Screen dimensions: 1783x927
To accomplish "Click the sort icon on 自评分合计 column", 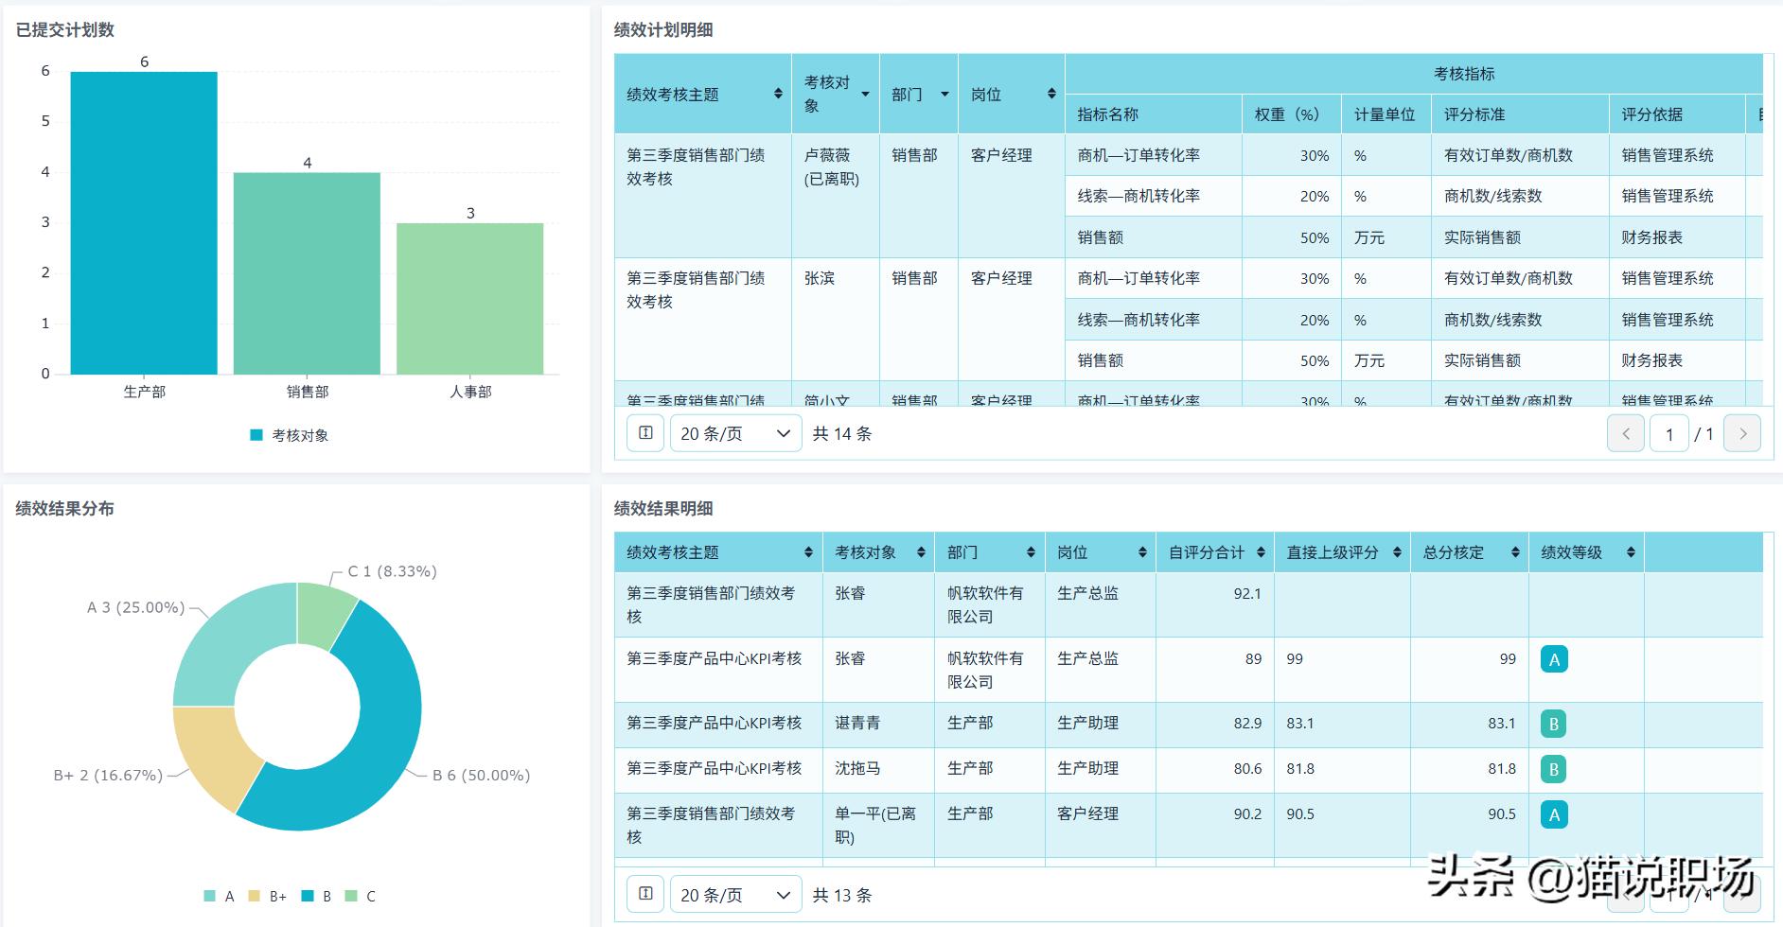I will click(x=1262, y=552).
